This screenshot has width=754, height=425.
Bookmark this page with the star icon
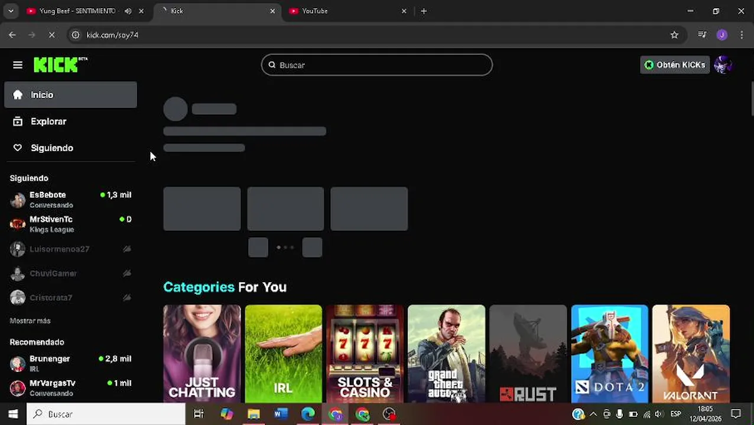[x=674, y=35]
